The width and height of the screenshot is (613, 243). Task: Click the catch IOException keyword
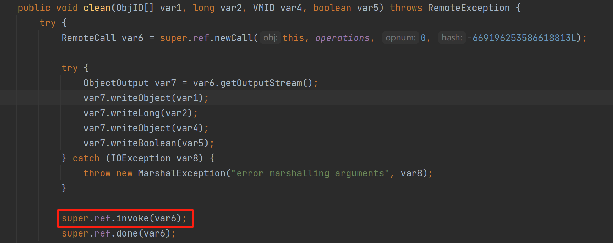pos(86,158)
